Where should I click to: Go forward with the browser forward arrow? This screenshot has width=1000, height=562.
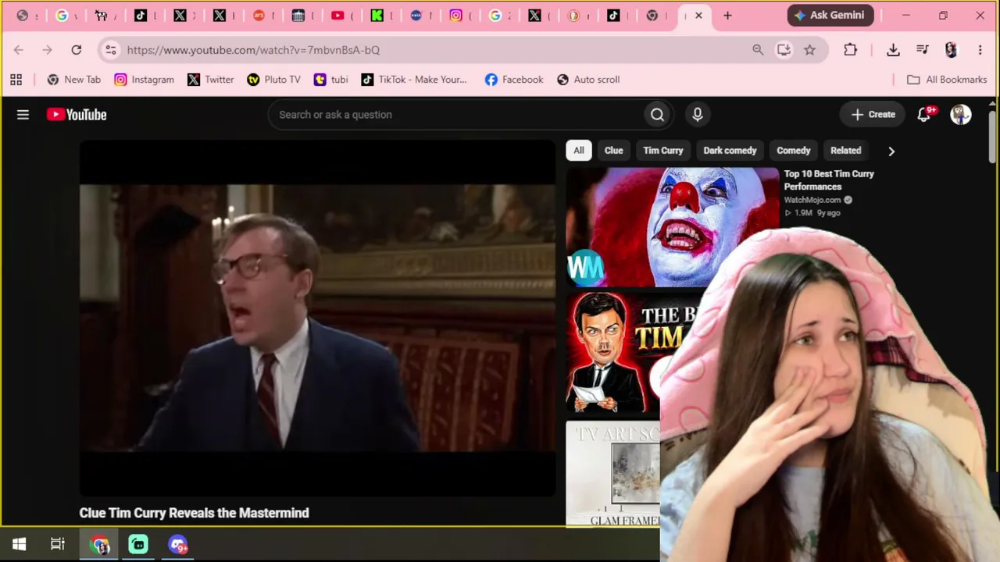click(x=47, y=50)
